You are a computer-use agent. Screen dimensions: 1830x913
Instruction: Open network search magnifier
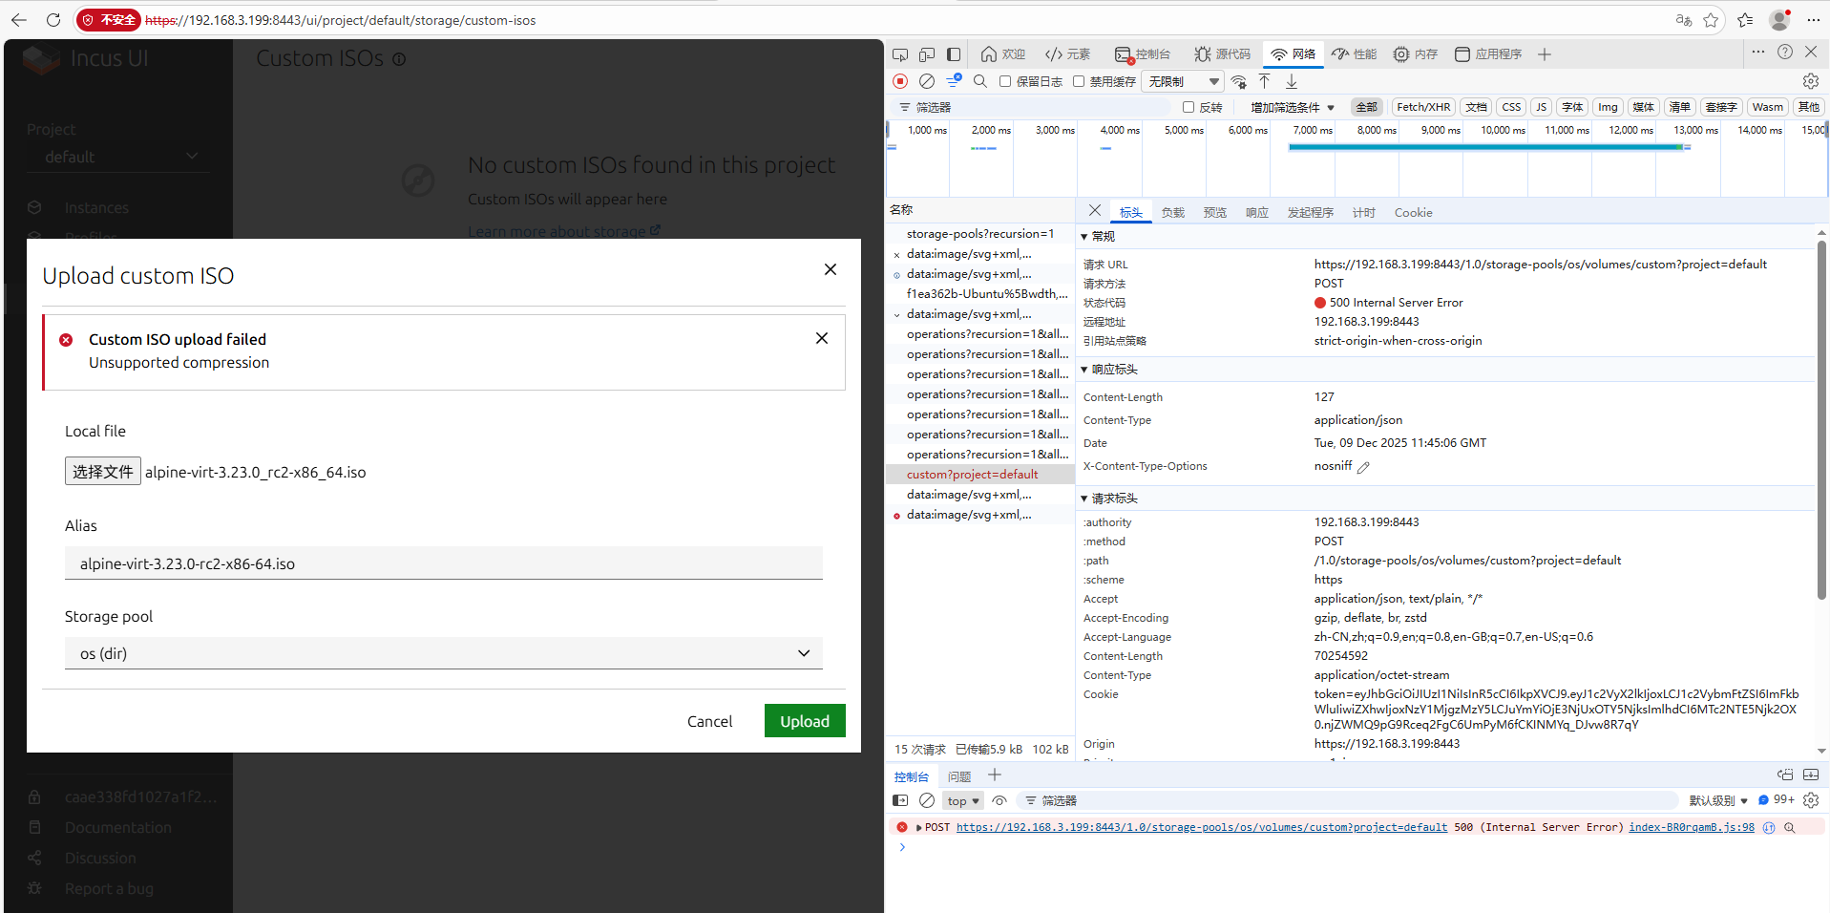point(979,81)
